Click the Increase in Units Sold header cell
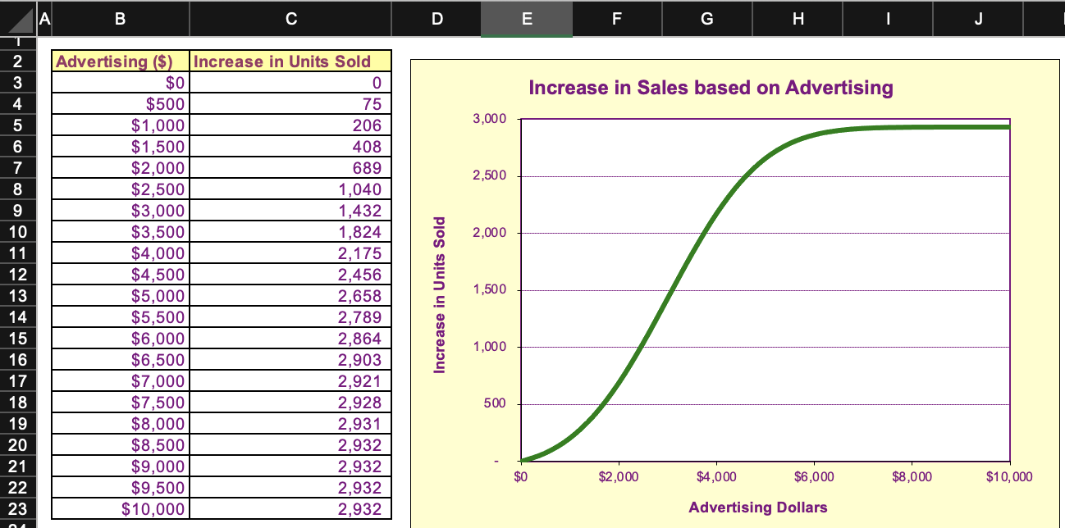This screenshot has height=528, width=1065. 291,61
